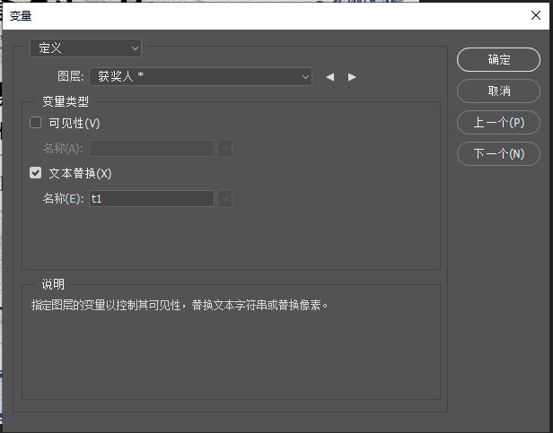Click the 图层: label text
The height and width of the screenshot is (433, 553).
[x=71, y=76]
